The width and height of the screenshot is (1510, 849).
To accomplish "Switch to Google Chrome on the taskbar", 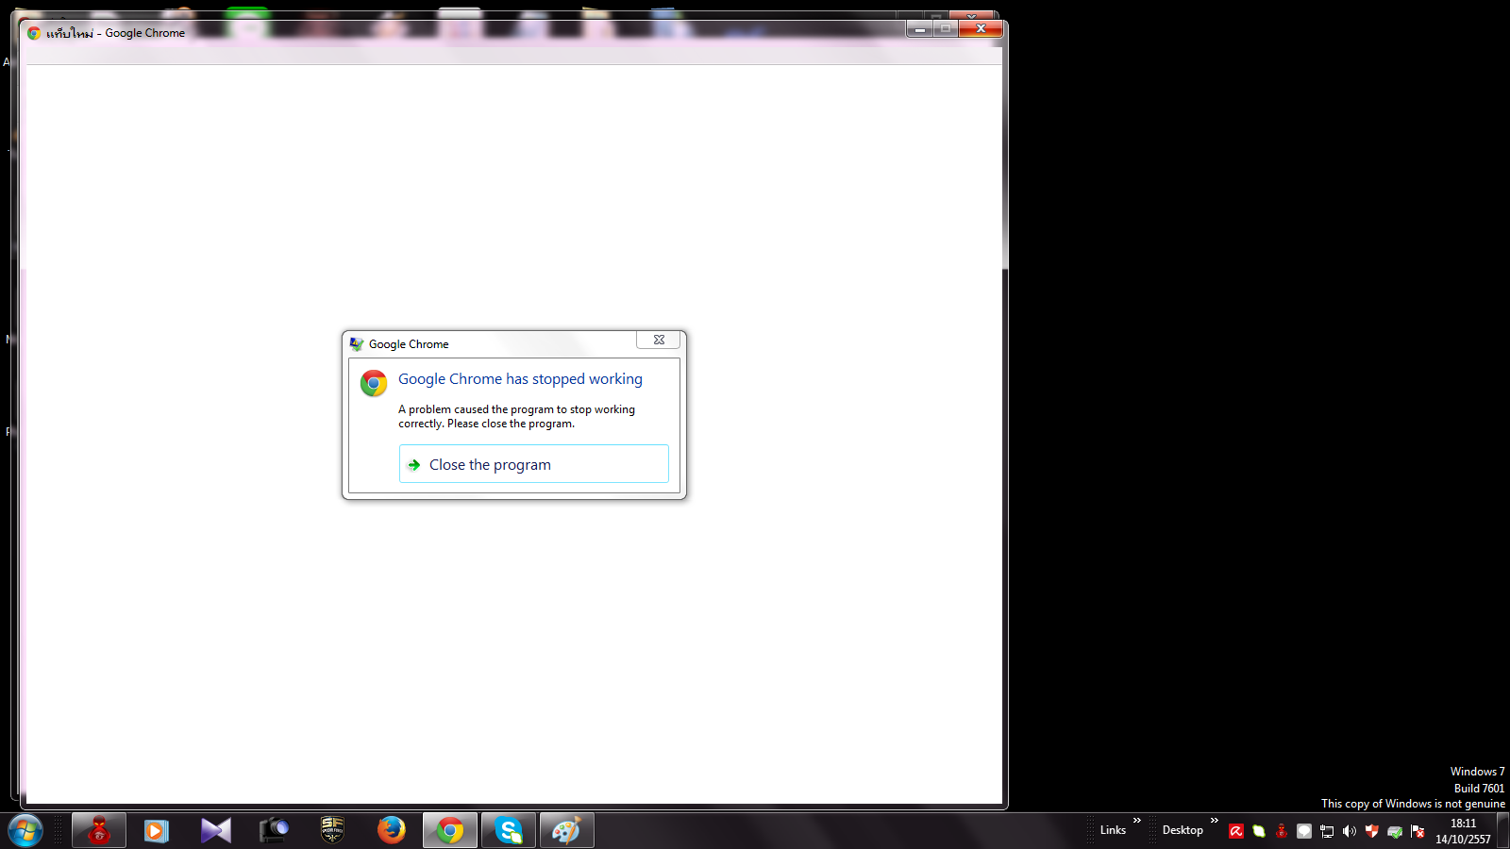I will coord(450,830).
